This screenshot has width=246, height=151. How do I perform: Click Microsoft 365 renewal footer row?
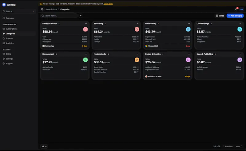pos(168,46)
